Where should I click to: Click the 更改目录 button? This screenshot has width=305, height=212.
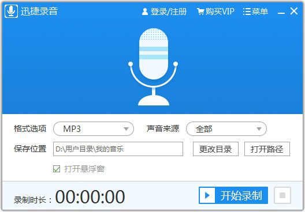pos(215,149)
